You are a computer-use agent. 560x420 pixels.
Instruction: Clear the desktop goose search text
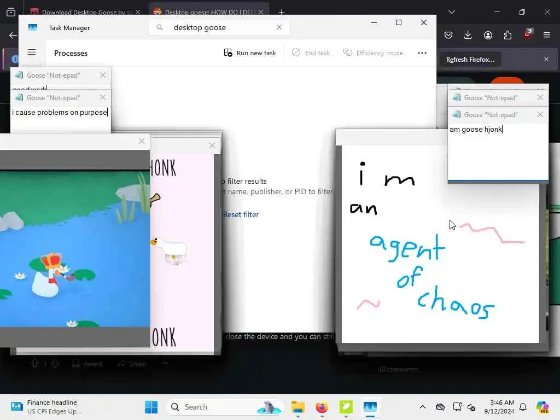click(279, 27)
